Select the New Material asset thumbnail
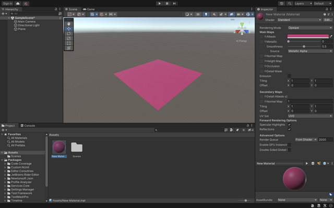This screenshot has width=334, height=208. [59, 147]
